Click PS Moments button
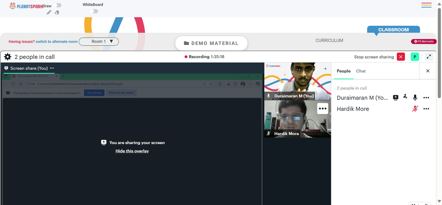This screenshot has width=442, height=205. click(x=424, y=41)
